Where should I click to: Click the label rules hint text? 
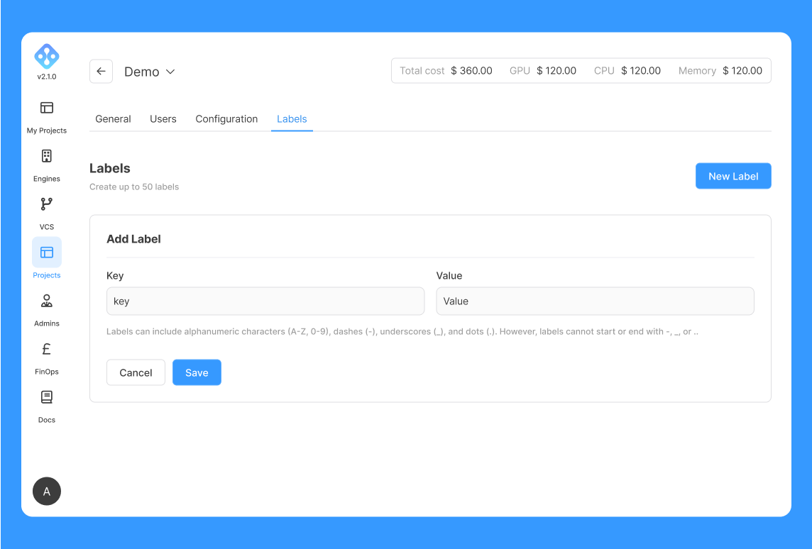402,332
